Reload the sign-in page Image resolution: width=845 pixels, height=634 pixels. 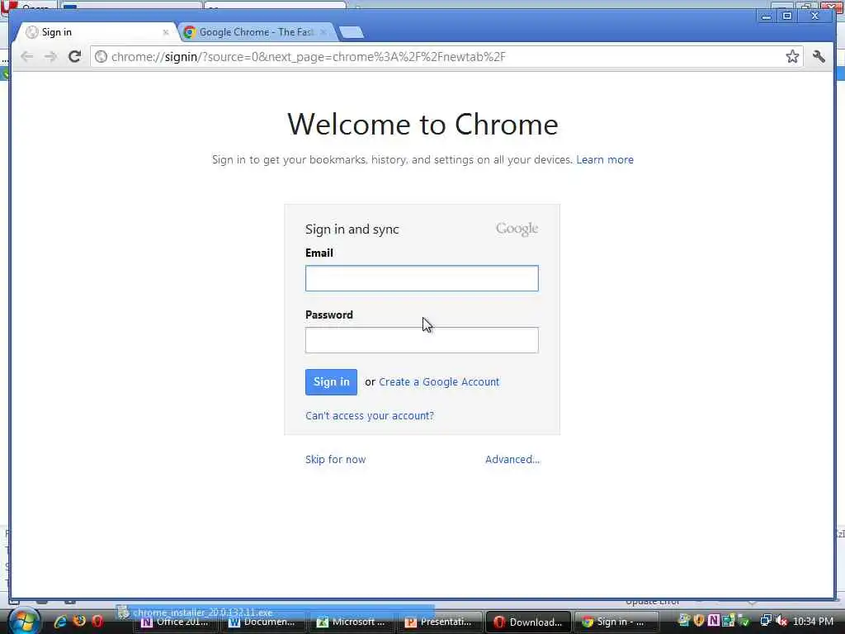(75, 57)
